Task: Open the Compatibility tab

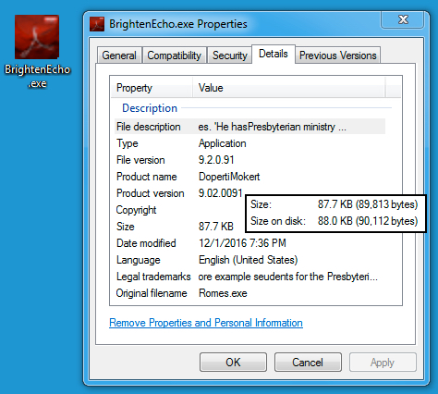Action: 174,55
